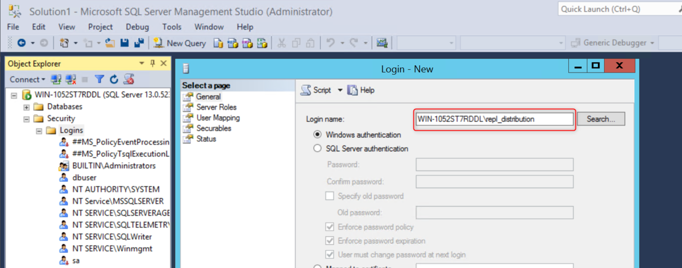Open the Project menu
The height and width of the screenshot is (268, 682).
click(x=101, y=27)
